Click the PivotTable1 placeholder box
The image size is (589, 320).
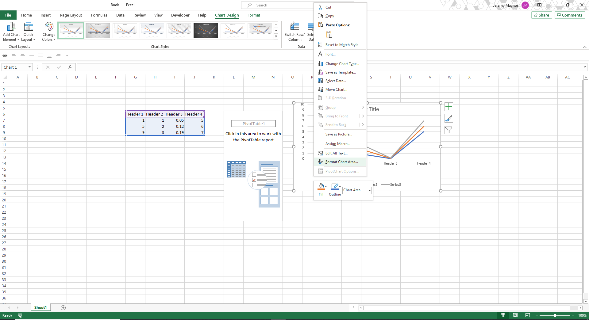click(x=253, y=124)
